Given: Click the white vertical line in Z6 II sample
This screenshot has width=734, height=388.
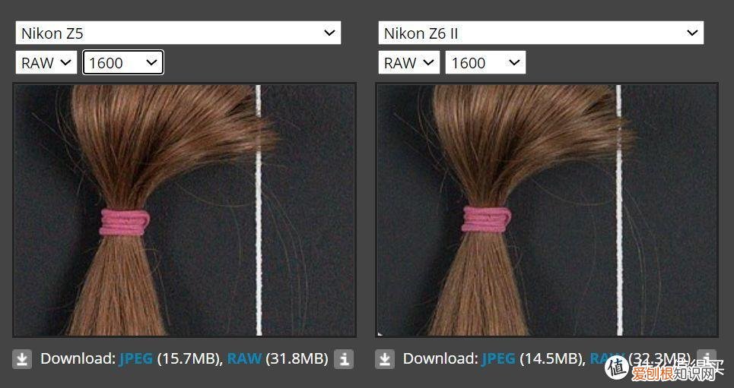Looking at the screenshot, I should [619, 228].
